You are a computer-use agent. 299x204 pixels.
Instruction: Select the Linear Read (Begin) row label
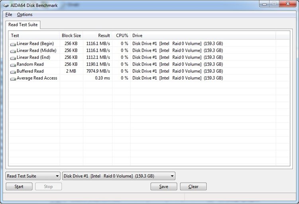35,43
